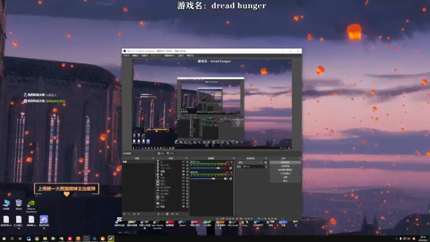Viewport: 430px width, 242px height.
Task: Open the Steam desktop shortcut
Action: [182, 223]
